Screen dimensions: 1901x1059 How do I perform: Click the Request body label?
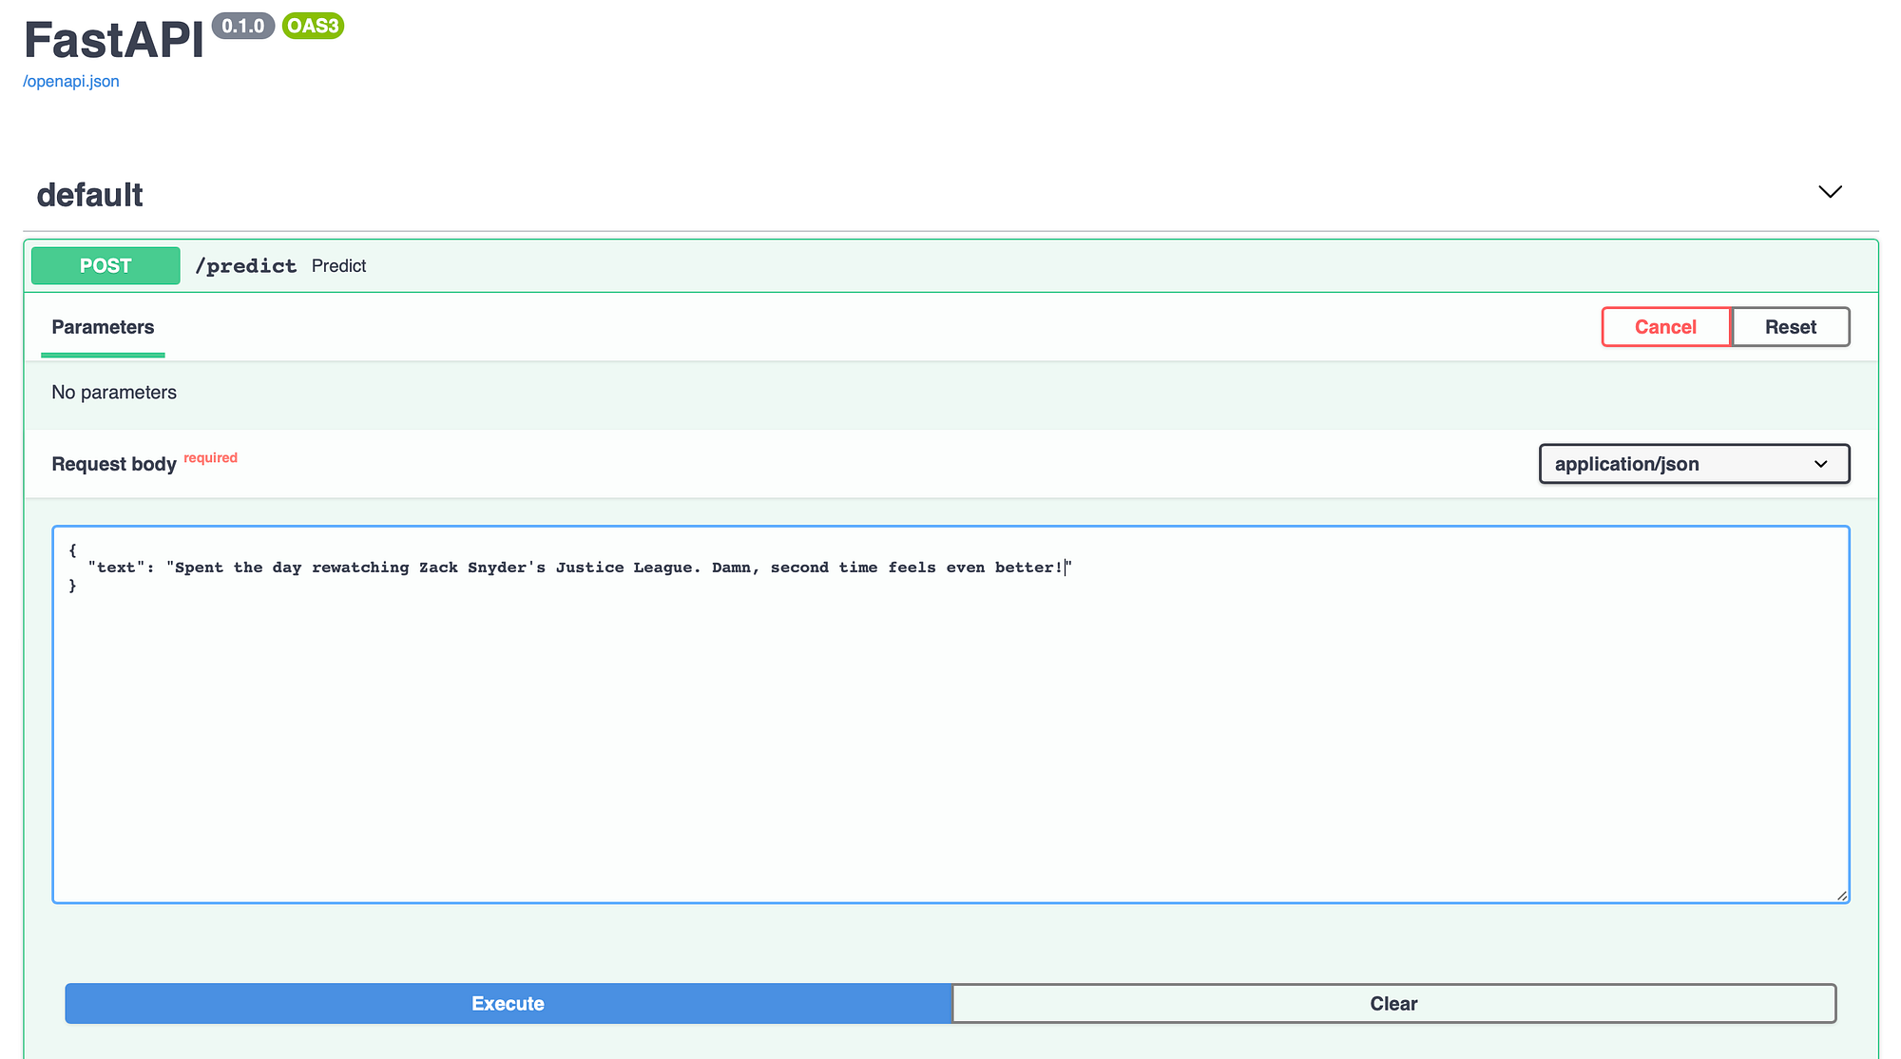point(114,465)
